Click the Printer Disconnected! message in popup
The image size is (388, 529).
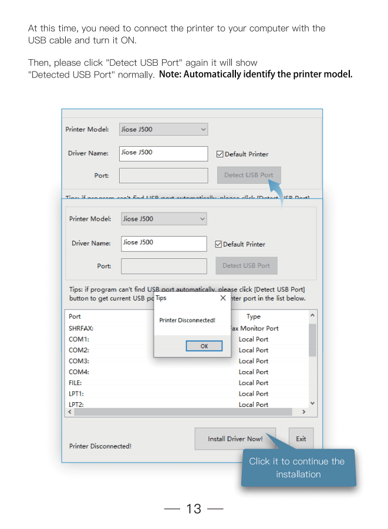click(187, 320)
